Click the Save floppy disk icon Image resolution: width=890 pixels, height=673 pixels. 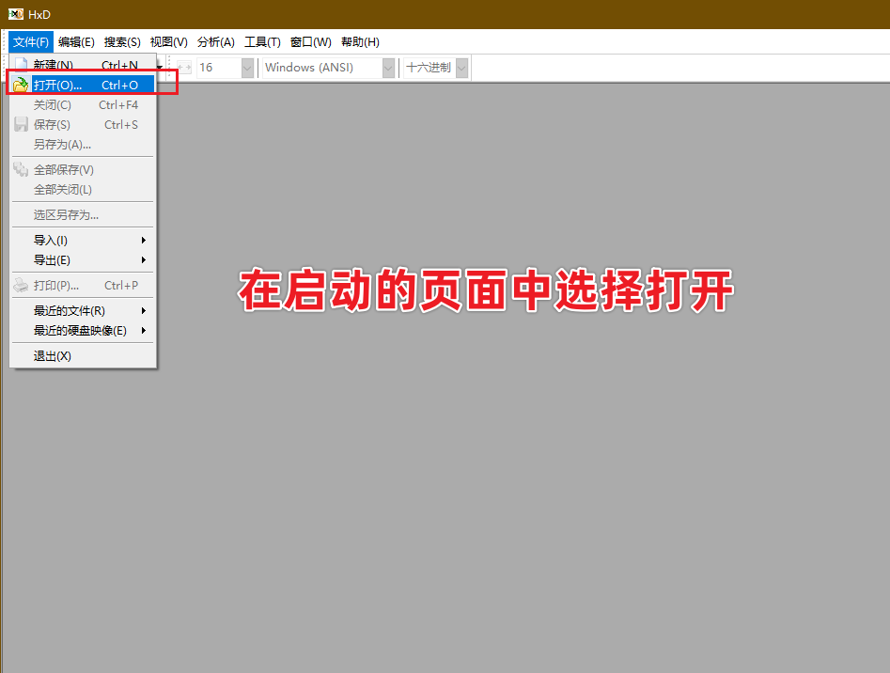[x=21, y=124]
